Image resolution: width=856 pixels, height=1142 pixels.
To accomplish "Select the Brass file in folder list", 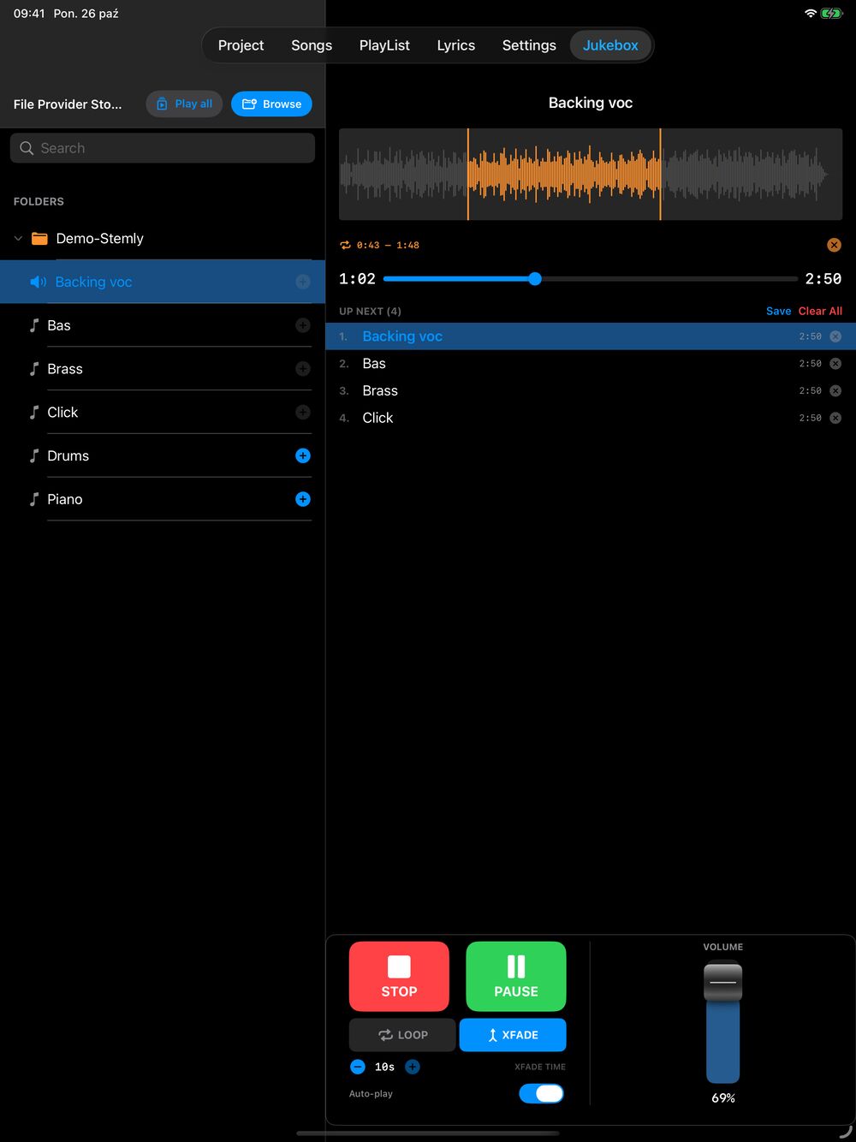I will [x=163, y=369].
